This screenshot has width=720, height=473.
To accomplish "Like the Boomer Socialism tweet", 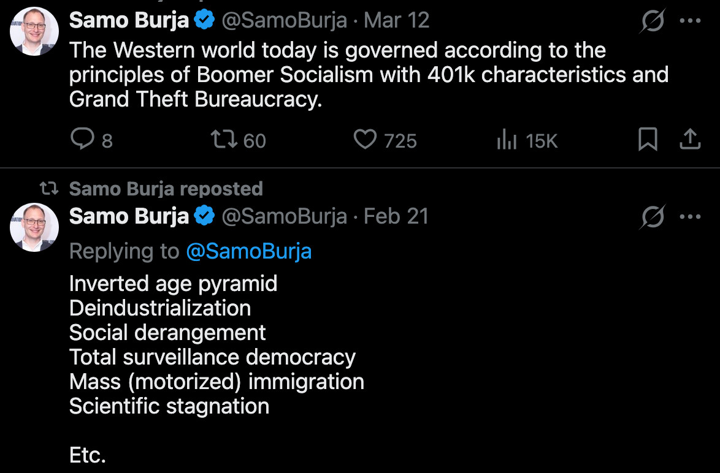I will pyautogui.click(x=365, y=140).
